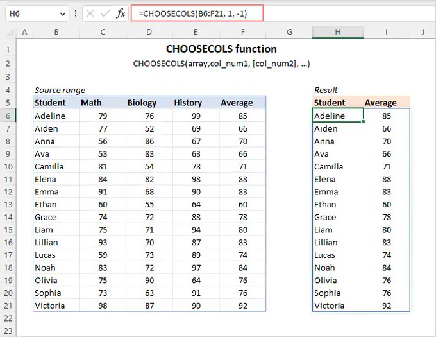Click Elena's History score 98

196,179
